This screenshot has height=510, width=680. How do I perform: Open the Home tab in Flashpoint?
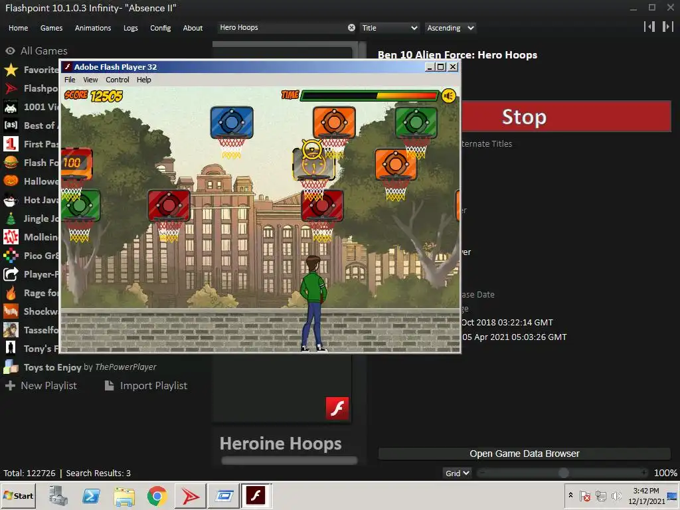pos(18,28)
